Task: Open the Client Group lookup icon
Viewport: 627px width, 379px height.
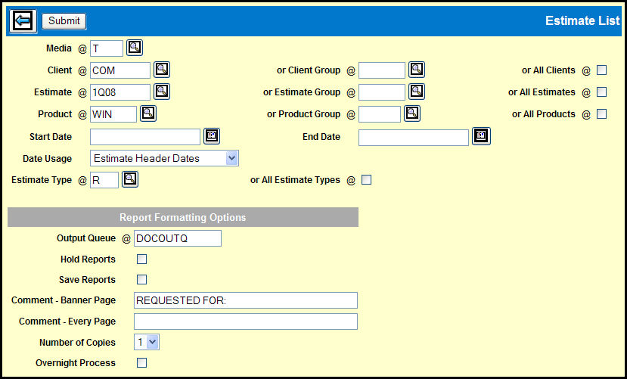Action: coord(417,70)
